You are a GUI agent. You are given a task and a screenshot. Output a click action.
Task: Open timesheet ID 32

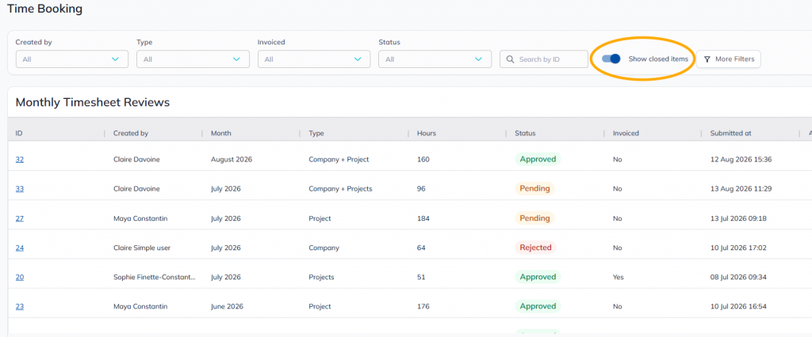[x=20, y=159]
